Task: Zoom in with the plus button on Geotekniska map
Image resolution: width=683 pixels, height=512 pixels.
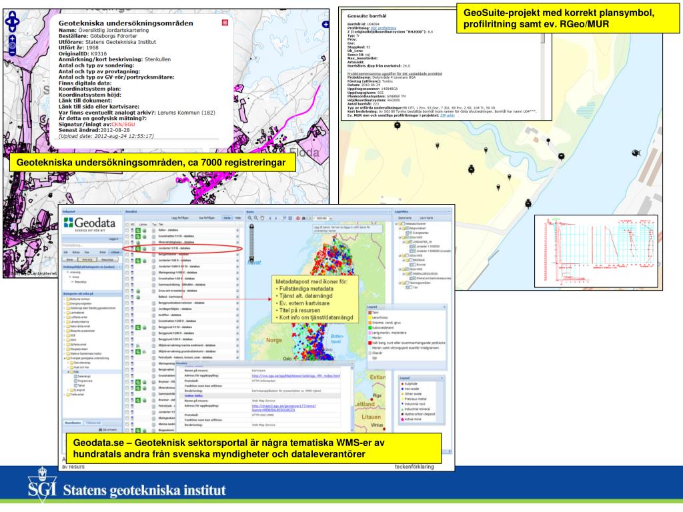Action: coord(12,39)
